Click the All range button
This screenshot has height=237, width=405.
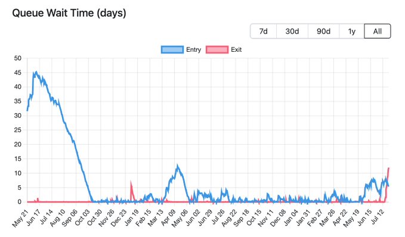(x=378, y=31)
